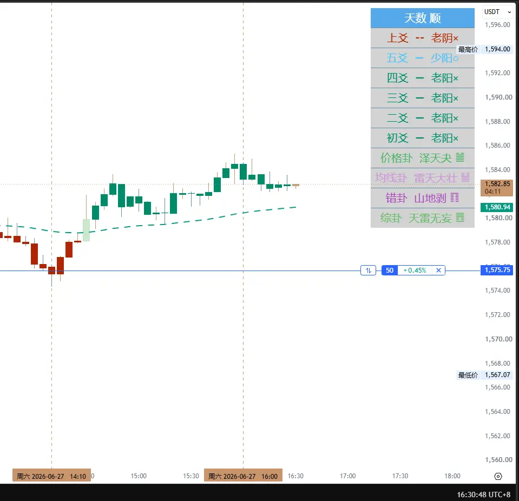The width and height of the screenshot is (519, 501).
Task: Click the 价格卦 泽天夬 row
Action: pos(422,158)
